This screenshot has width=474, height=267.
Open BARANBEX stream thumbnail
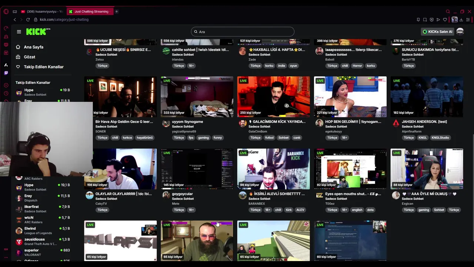pyautogui.click(x=274, y=169)
